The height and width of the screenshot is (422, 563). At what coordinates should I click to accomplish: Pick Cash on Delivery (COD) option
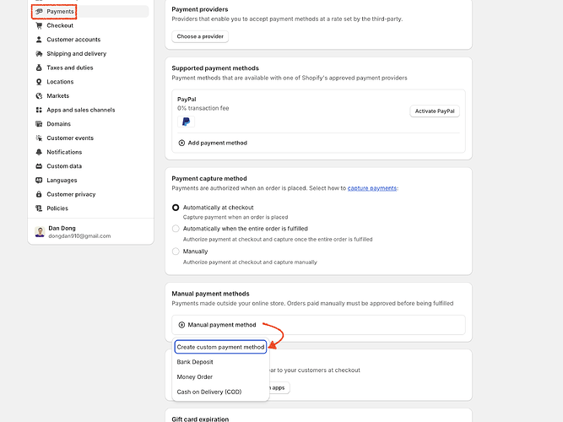click(208, 392)
